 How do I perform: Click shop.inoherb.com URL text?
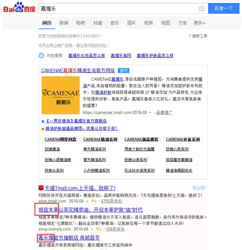55,229
